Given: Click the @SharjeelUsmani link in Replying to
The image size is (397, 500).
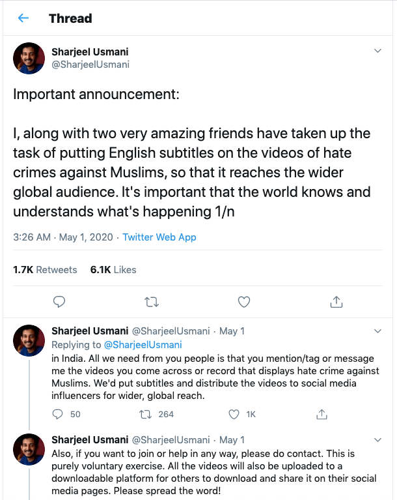Looking at the screenshot, I should click(143, 344).
